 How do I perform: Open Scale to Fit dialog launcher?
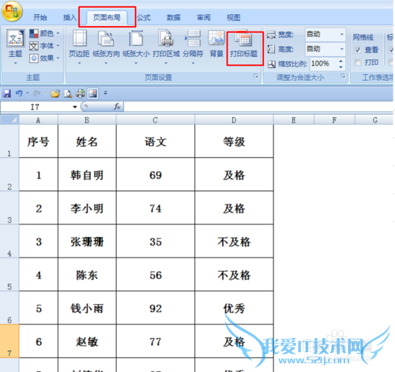coord(343,76)
